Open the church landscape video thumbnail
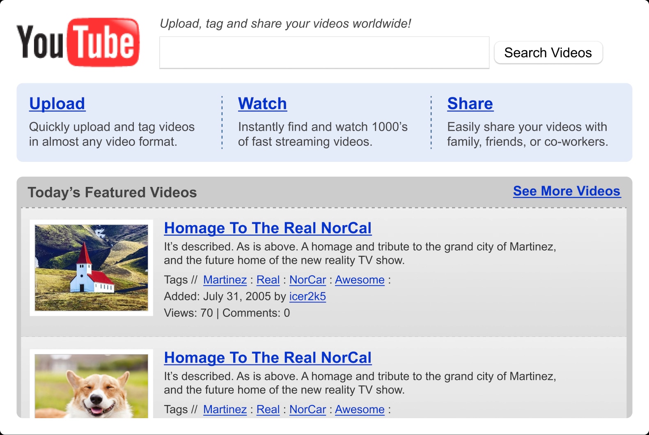Image resolution: width=649 pixels, height=435 pixels. [x=92, y=268]
